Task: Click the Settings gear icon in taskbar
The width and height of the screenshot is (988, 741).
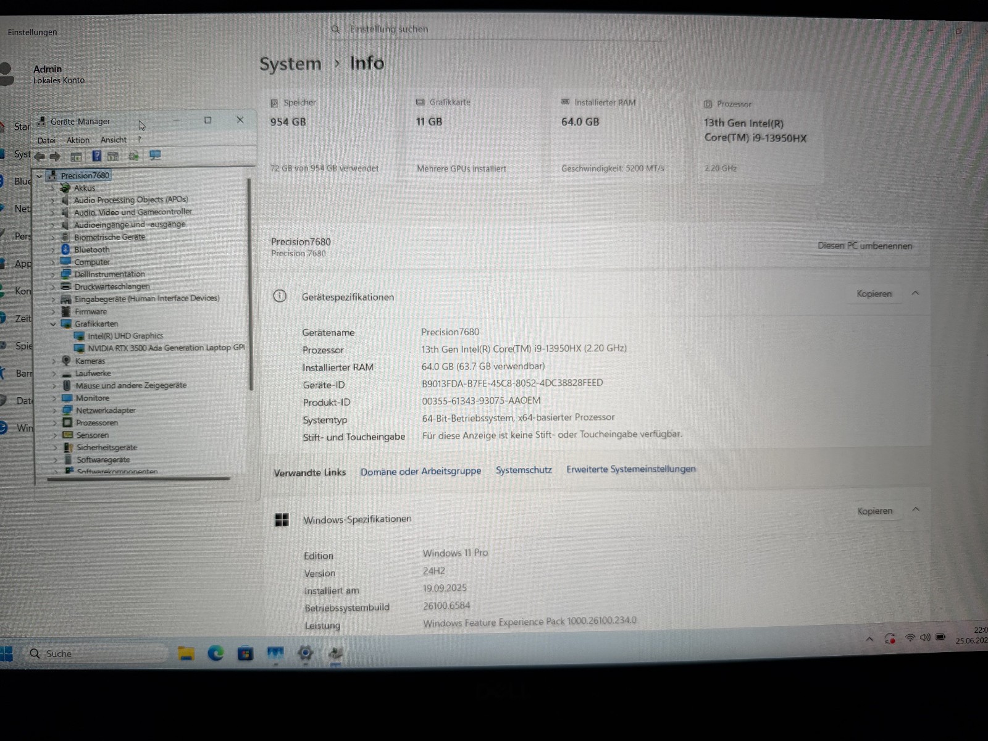Action: click(x=305, y=652)
